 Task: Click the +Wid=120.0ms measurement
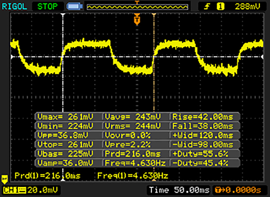coord(202,136)
